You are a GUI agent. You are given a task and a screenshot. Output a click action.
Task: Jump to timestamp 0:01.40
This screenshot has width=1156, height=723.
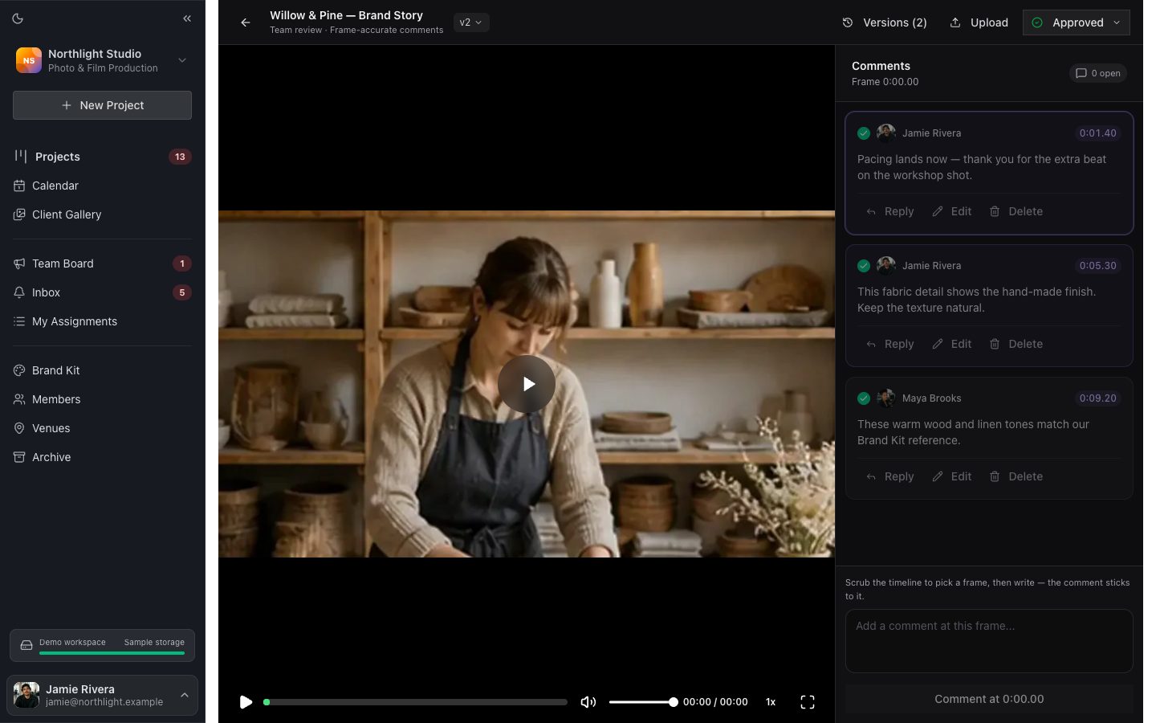(x=1097, y=133)
